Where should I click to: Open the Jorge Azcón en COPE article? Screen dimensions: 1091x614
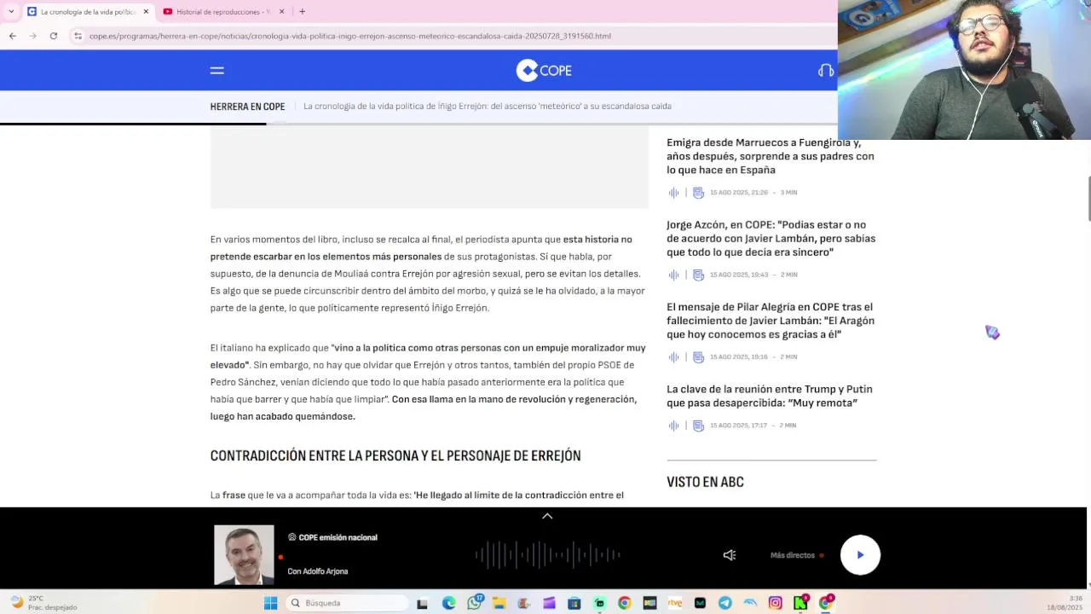tap(771, 238)
